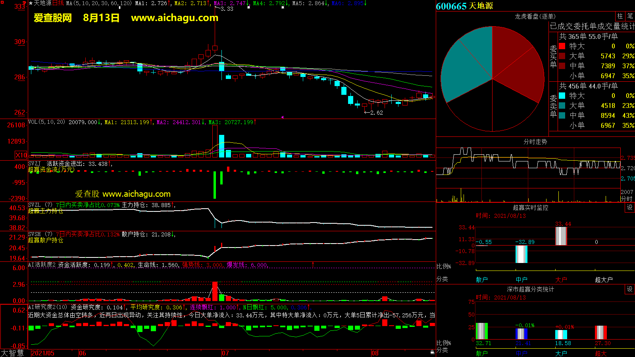
Task: Click the MA(5,10,20,30,60,120) indicator parameters
Action: 99,3
